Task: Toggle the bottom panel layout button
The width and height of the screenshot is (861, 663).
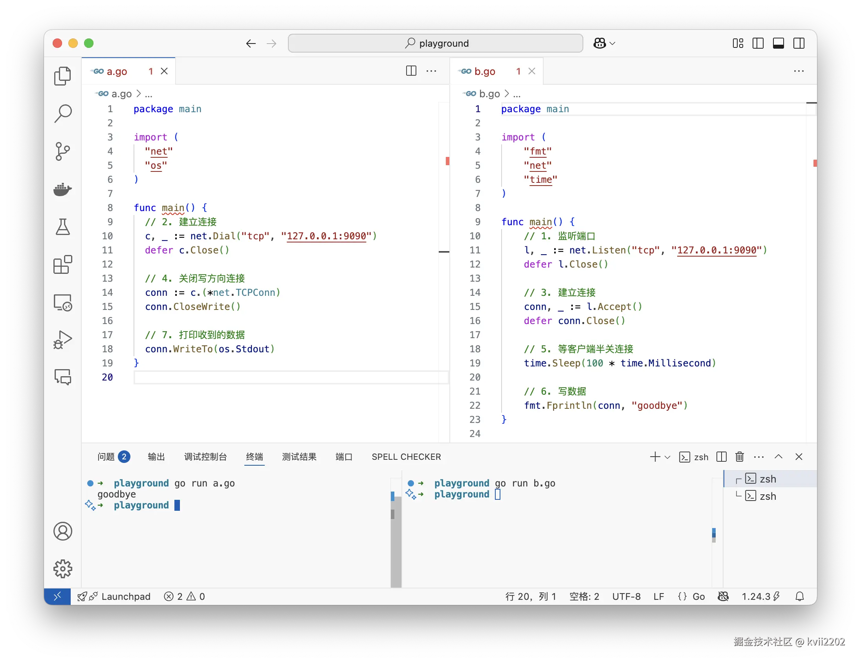Action: coord(778,43)
